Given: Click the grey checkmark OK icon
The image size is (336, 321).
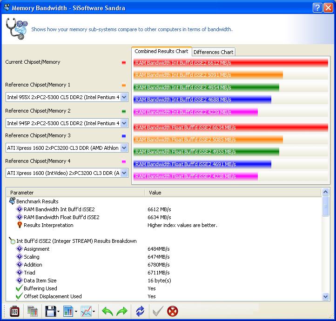Looking at the screenshot, I should click(158, 311).
